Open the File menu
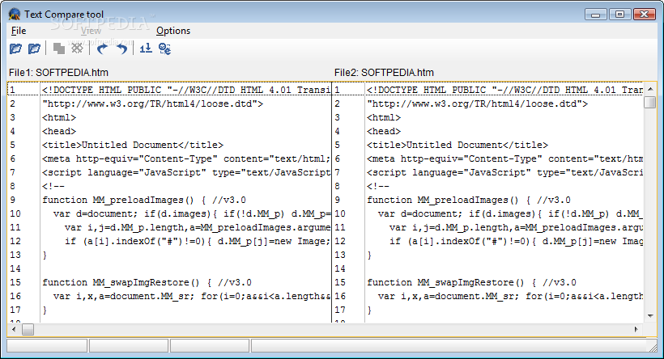664x359 pixels. (x=19, y=31)
